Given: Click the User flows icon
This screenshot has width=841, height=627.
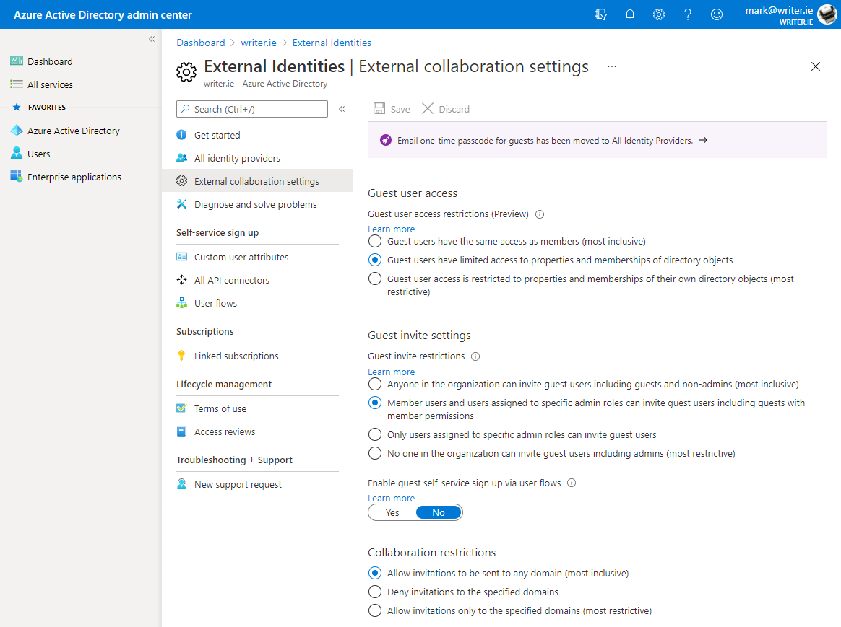Looking at the screenshot, I should coord(182,302).
